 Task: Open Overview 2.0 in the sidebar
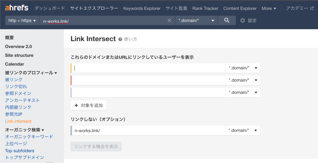[x=18, y=46]
